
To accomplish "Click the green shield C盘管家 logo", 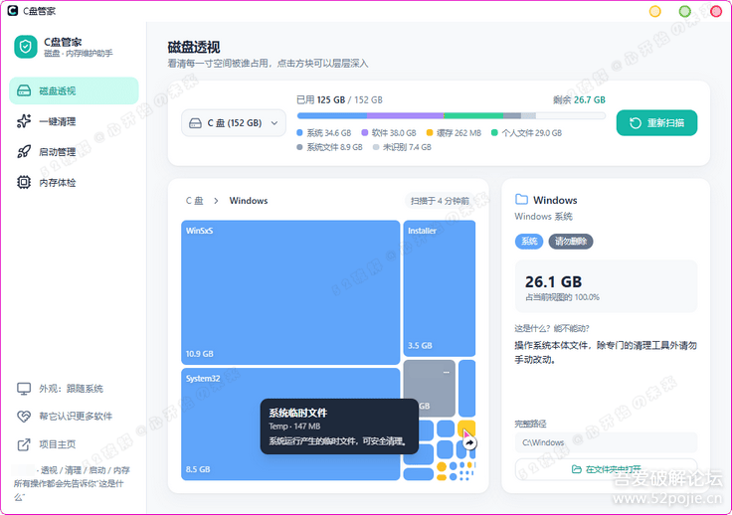I will [26, 47].
